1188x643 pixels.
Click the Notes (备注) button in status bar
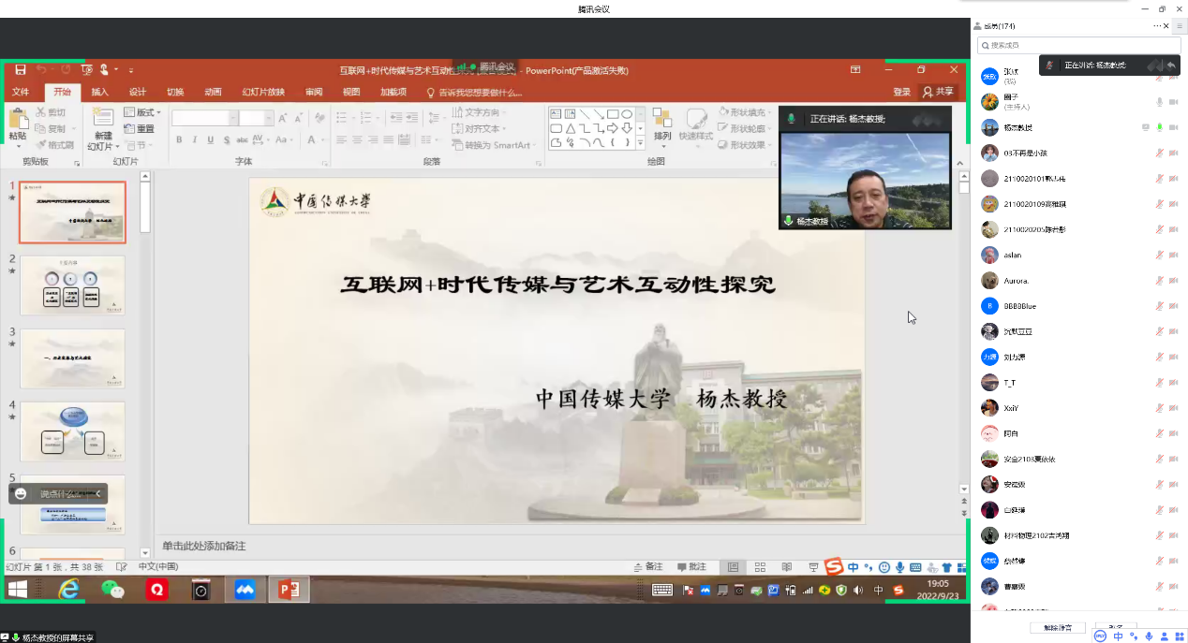tap(648, 567)
